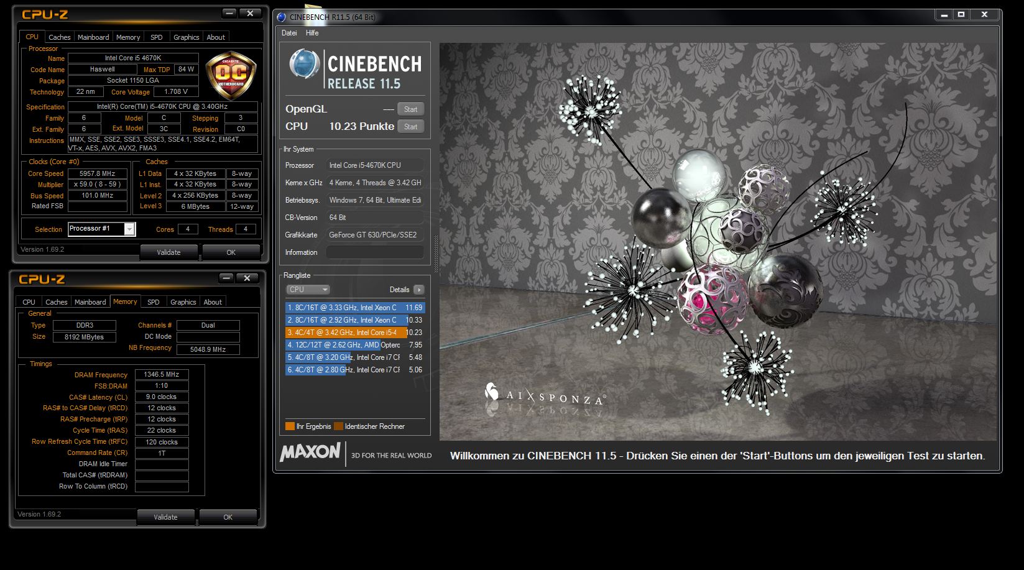Image resolution: width=1024 pixels, height=570 pixels.
Task: Select Mainboard tab in lower CPU-Z window
Action: coord(90,302)
